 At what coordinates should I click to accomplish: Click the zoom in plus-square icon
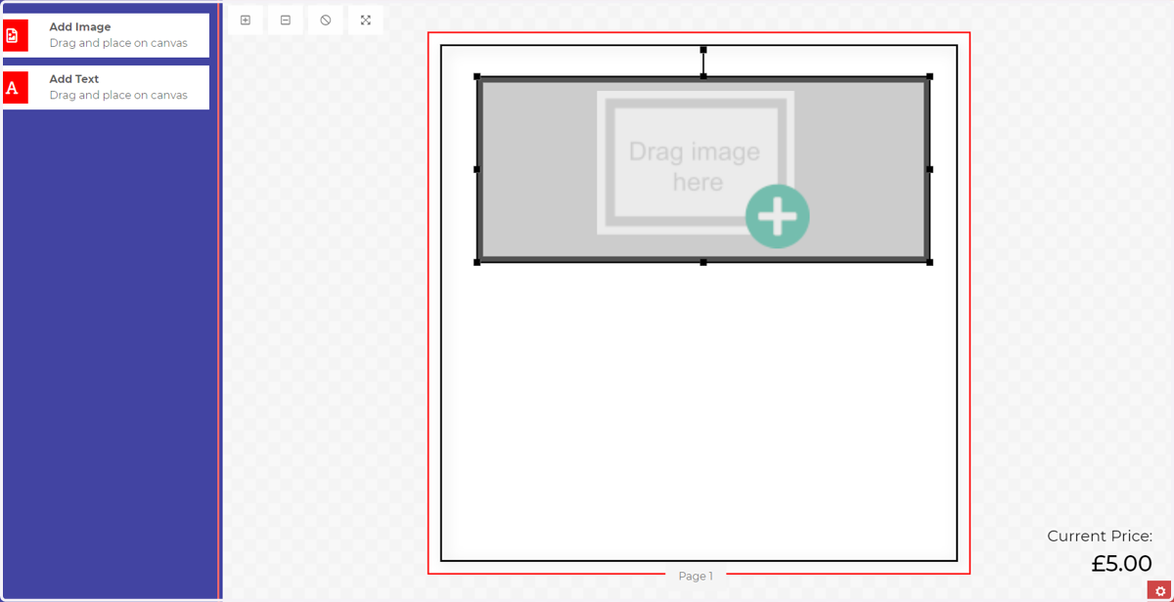coord(246,21)
